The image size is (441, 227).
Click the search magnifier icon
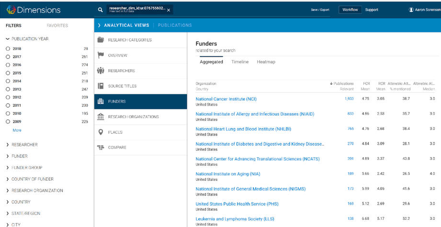[x=100, y=10]
